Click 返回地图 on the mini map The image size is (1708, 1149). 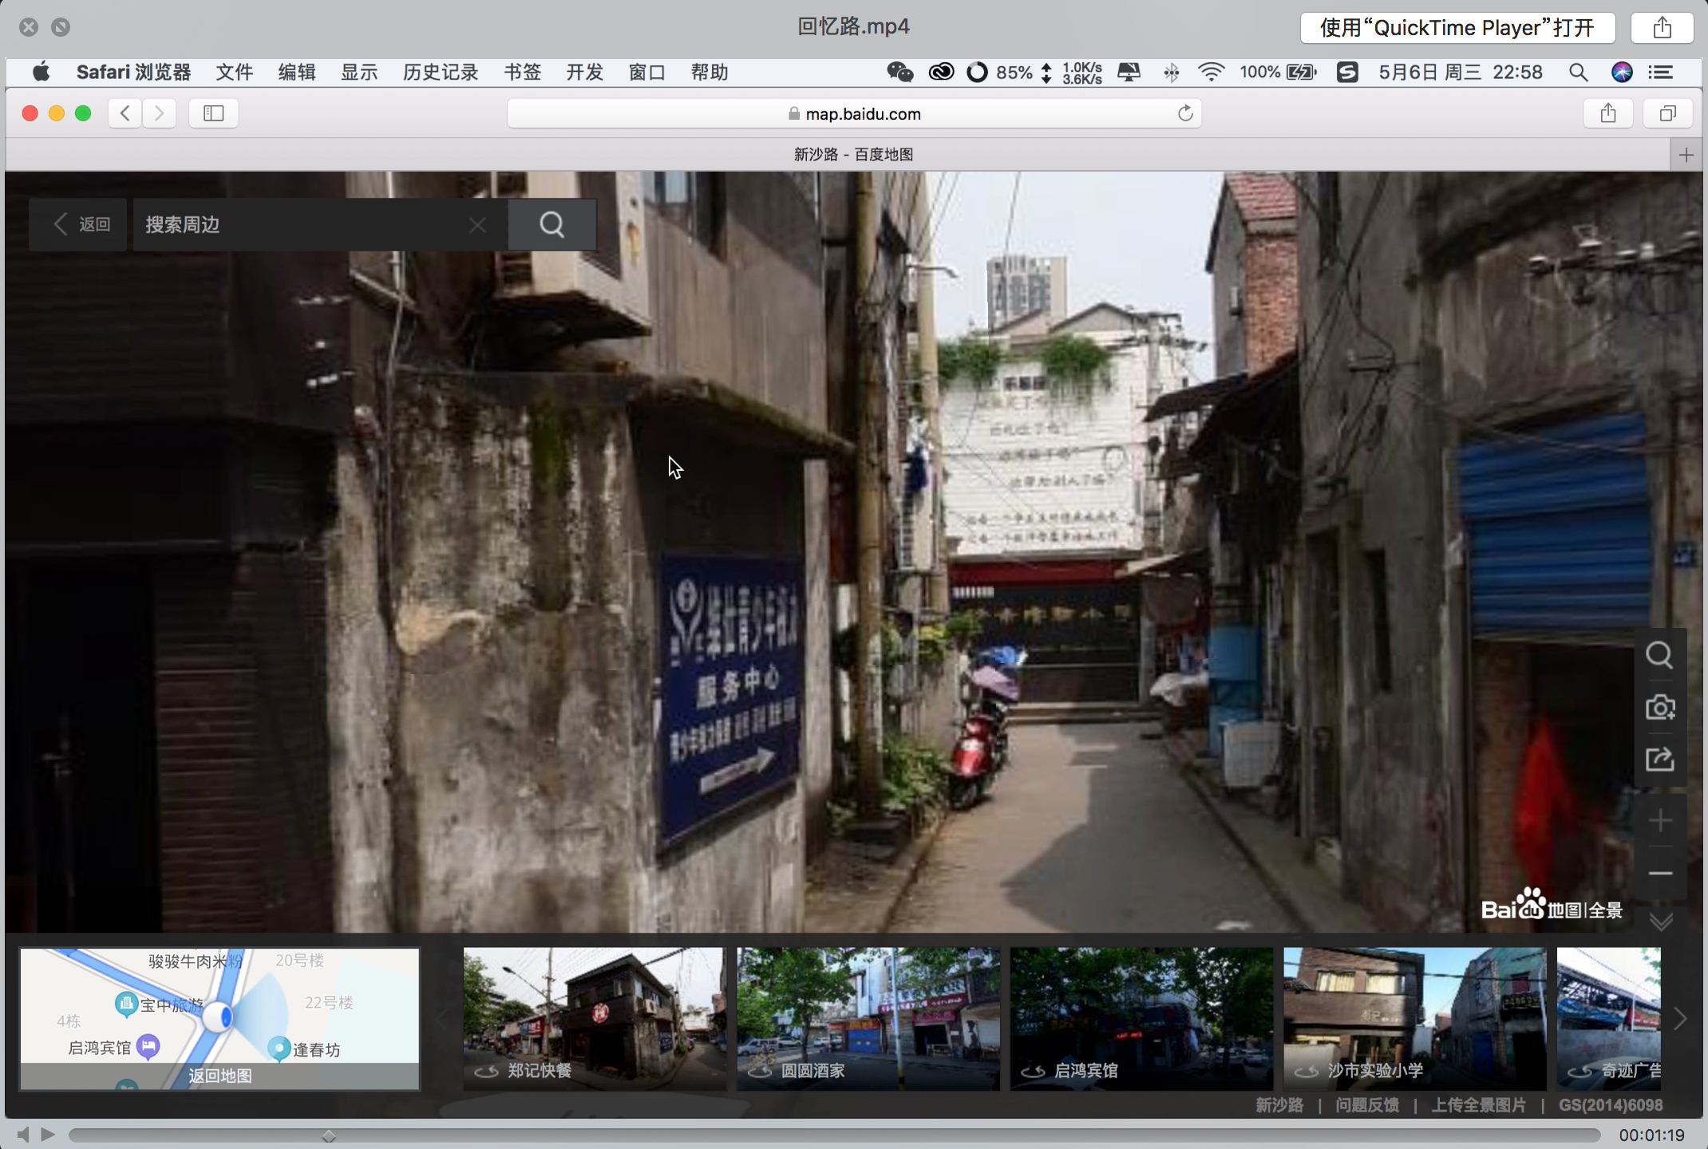pyautogui.click(x=219, y=1076)
